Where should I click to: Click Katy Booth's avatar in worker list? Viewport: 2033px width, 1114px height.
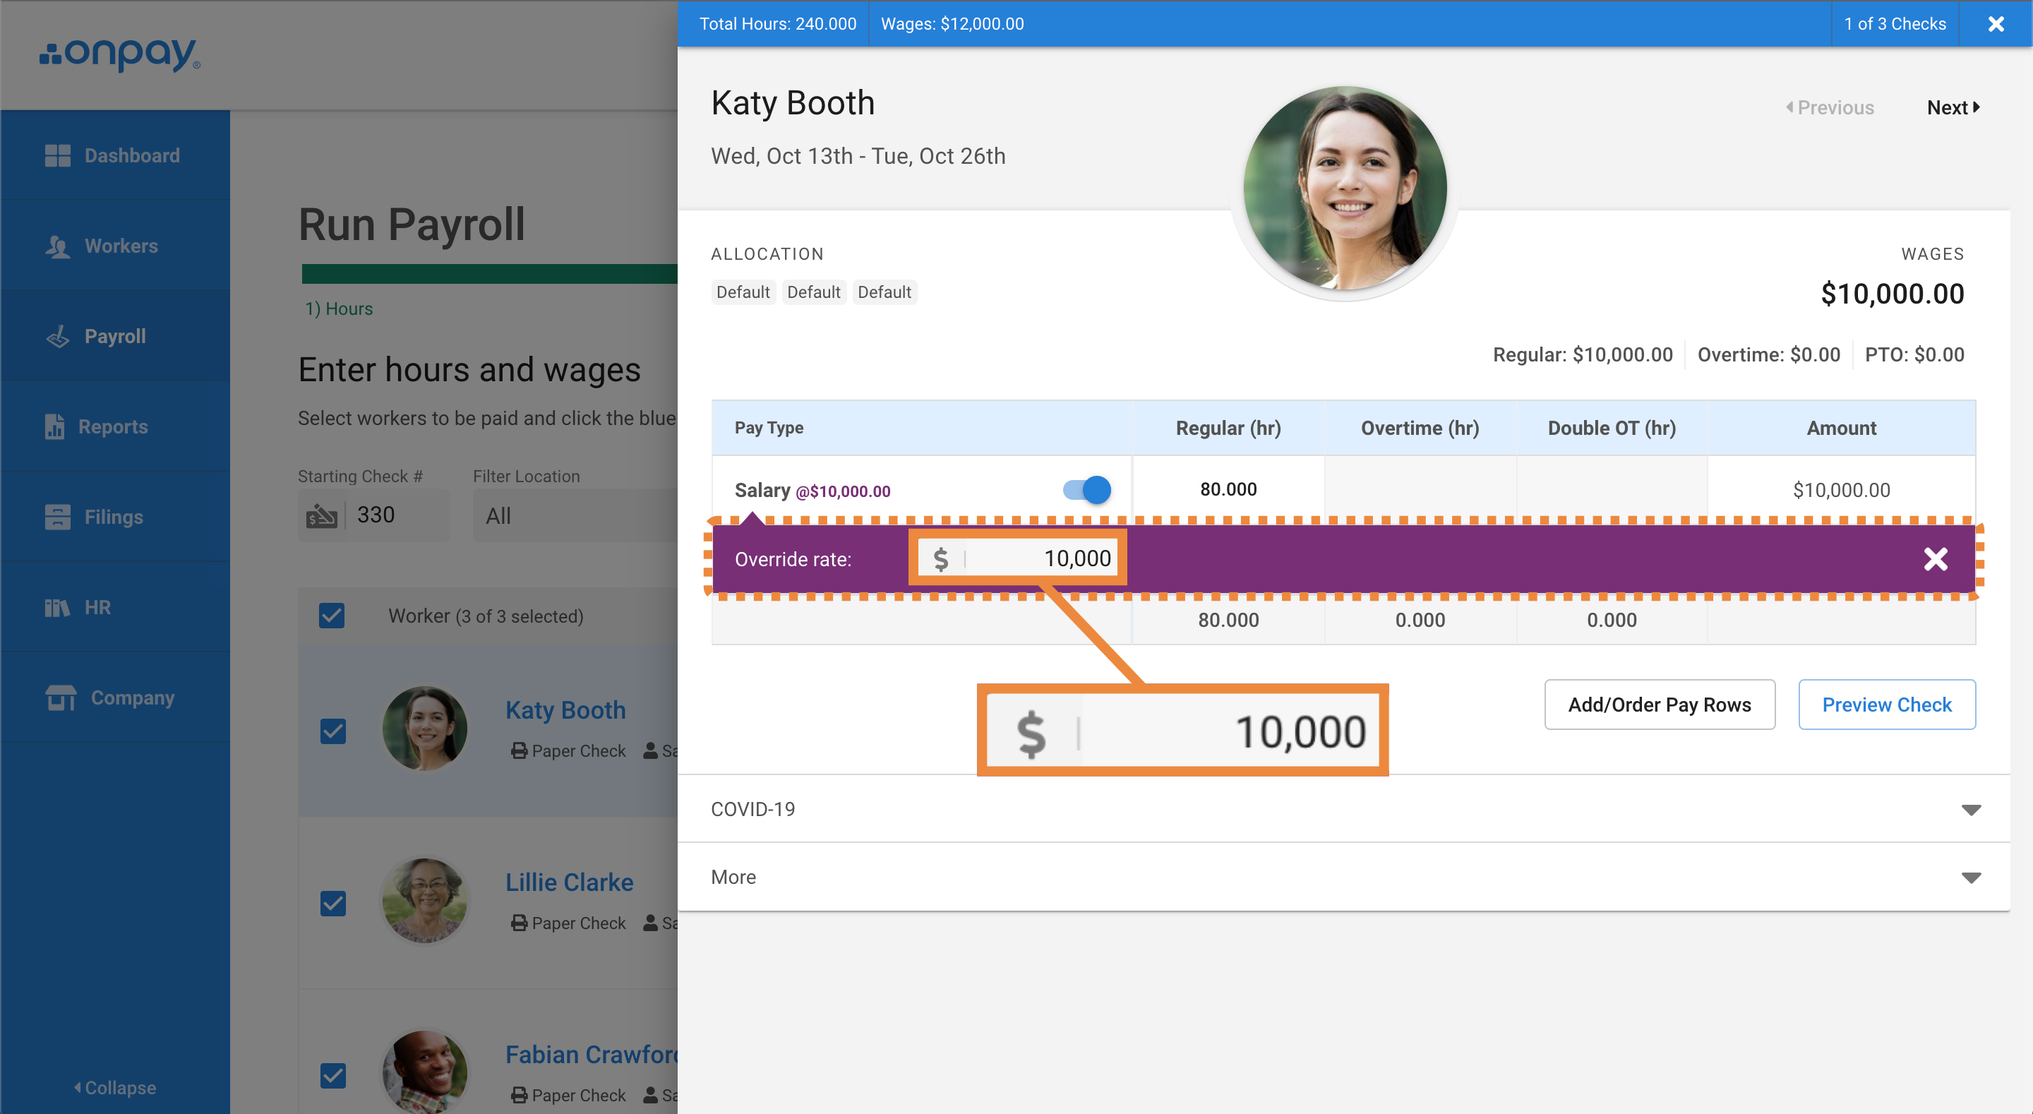424,728
